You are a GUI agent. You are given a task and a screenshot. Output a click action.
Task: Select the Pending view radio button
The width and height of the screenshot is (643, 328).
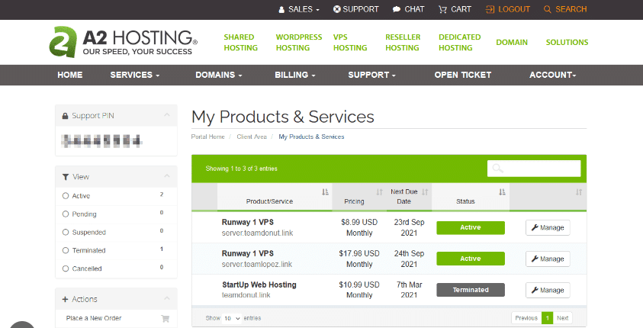pos(65,214)
